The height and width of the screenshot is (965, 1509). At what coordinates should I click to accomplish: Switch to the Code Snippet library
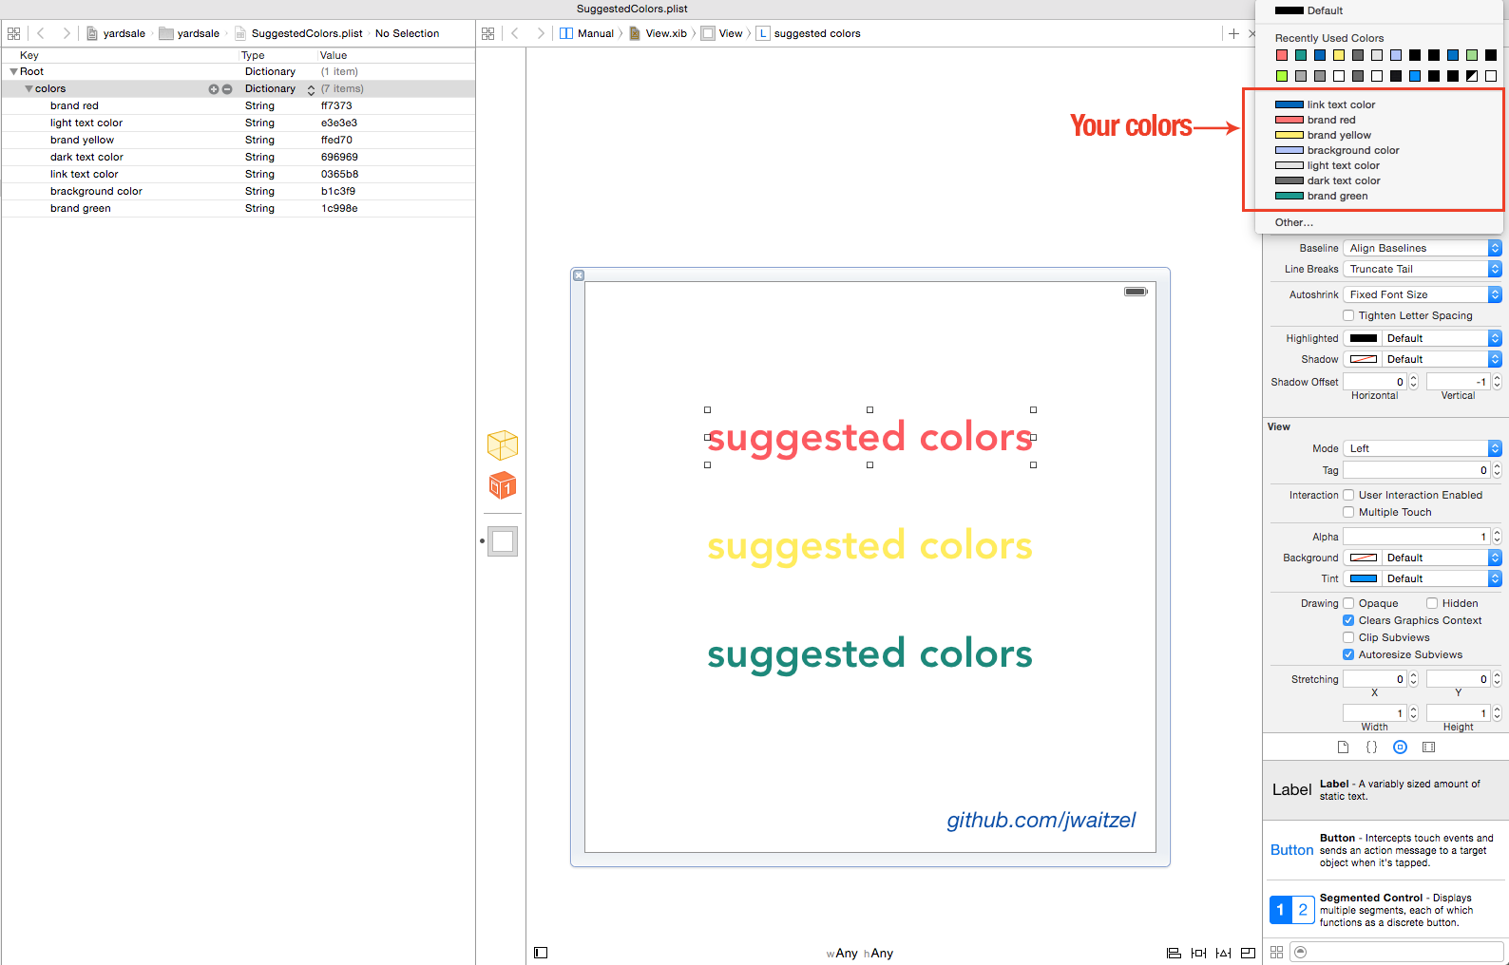coord(1371,747)
